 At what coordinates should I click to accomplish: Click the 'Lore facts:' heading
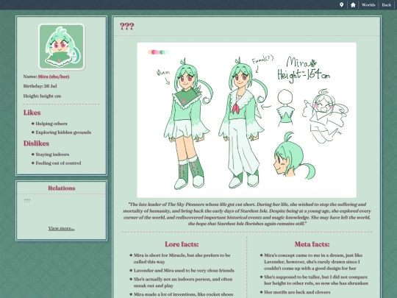(182, 244)
